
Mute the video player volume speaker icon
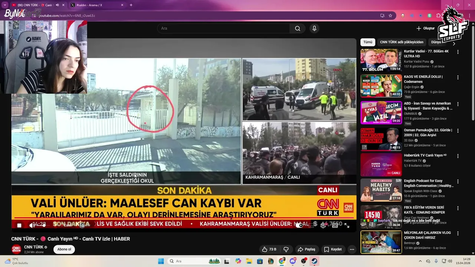32,225
